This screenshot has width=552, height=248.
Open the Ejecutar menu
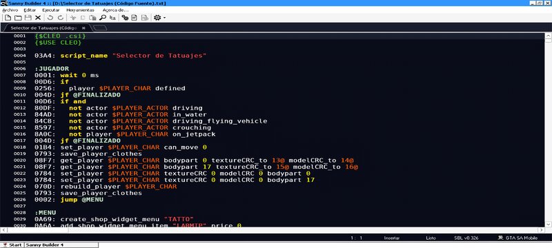50,10
